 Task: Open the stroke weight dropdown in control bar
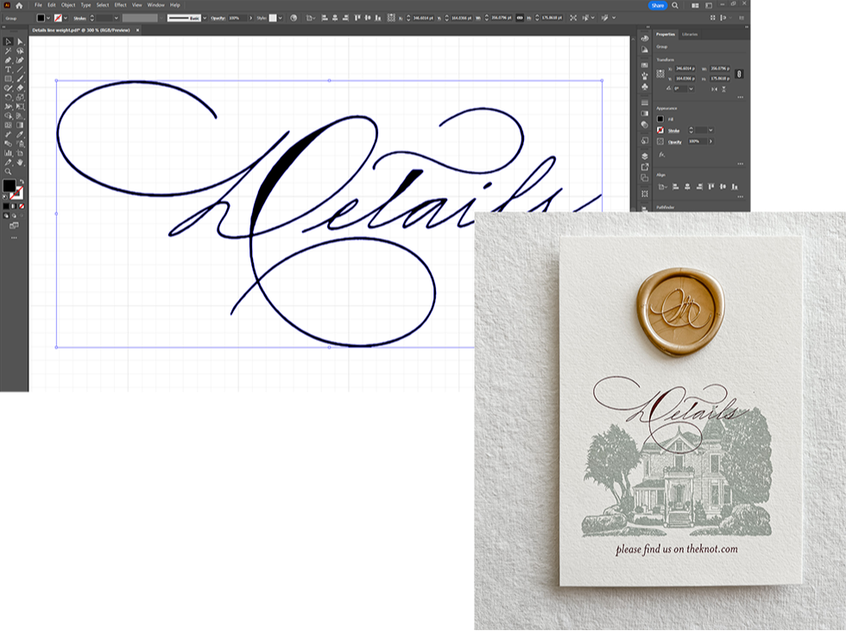click(116, 18)
